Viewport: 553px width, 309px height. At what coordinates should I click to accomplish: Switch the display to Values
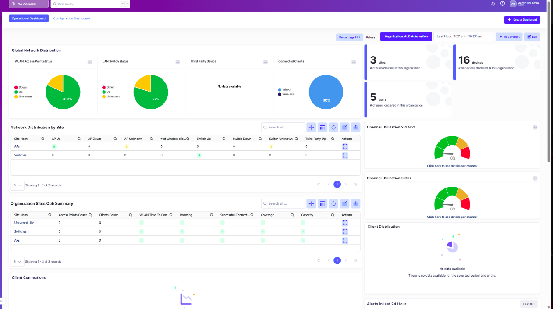click(371, 37)
